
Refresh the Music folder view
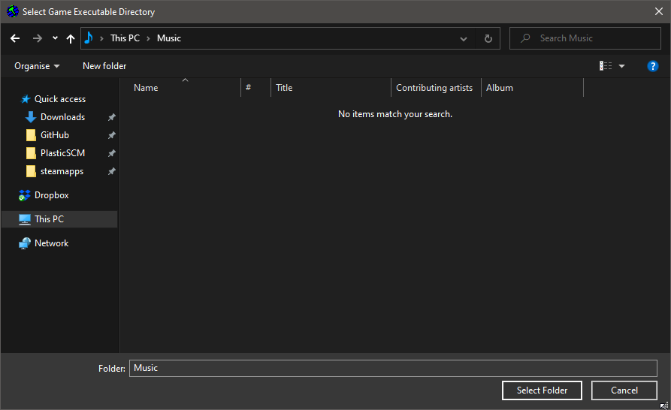[x=488, y=39]
